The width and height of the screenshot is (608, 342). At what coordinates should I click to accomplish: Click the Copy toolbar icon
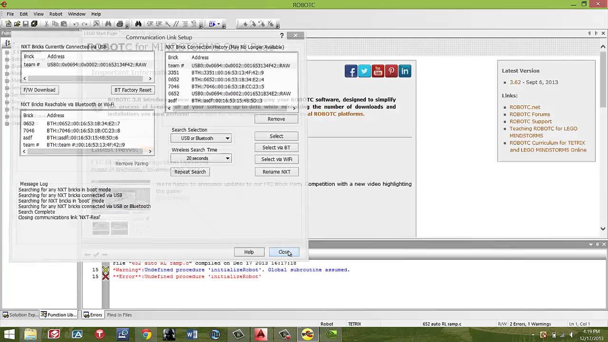click(55, 24)
